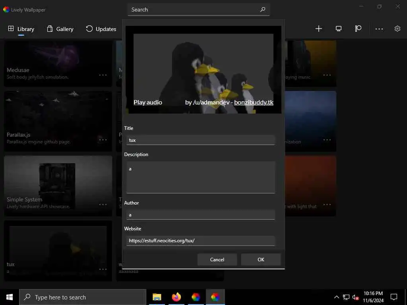407x305 pixels.
Task: Click the bonzibuddy.tk link in preview
Action: [254, 102]
